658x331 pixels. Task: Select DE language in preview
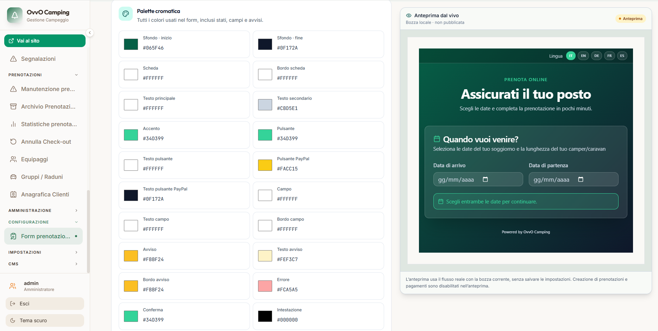click(x=596, y=56)
